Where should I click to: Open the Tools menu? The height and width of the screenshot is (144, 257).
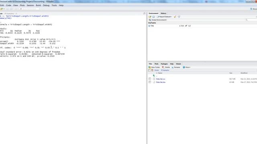54,5
